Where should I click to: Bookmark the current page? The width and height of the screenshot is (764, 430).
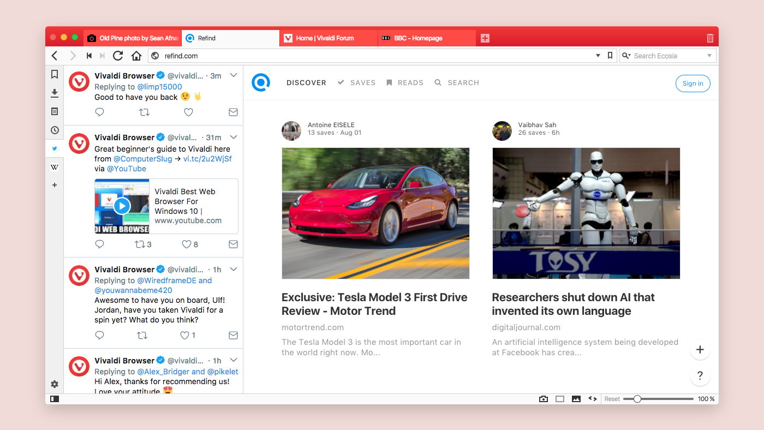point(610,56)
